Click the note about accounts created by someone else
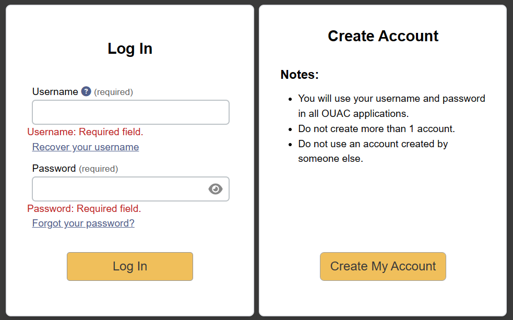This screenshot has width=513, height=320. coord(373,151)
